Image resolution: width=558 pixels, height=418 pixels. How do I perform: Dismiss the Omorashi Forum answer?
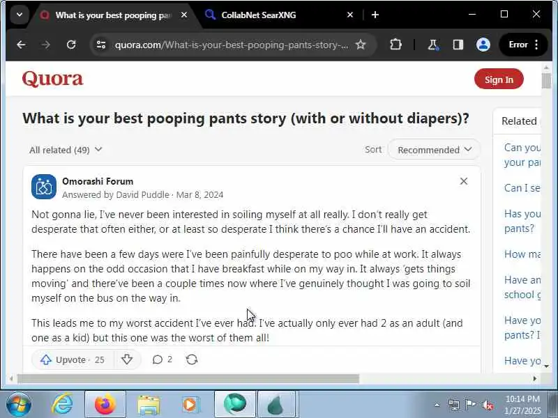[464, 181]
